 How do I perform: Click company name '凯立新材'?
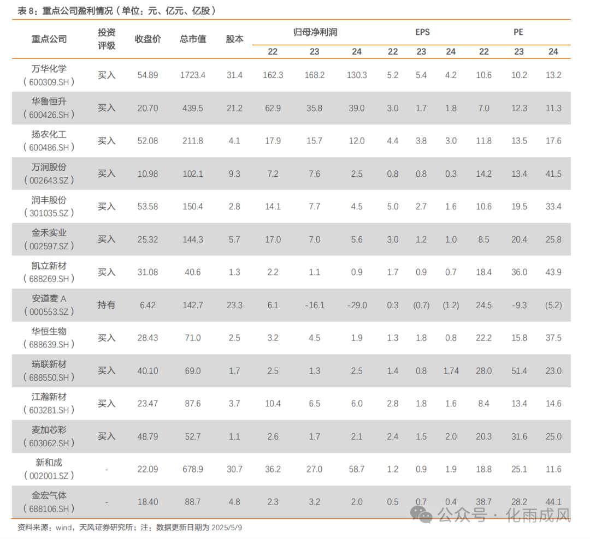pyautogui.click(x=49, y=266)
